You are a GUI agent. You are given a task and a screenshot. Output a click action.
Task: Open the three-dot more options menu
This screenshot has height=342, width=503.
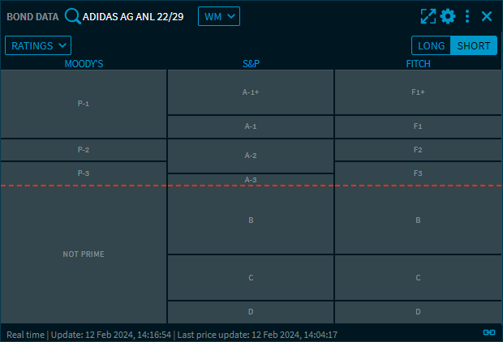467,16
